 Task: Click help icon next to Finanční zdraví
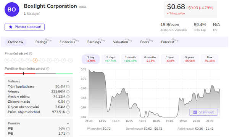point(31,54)
